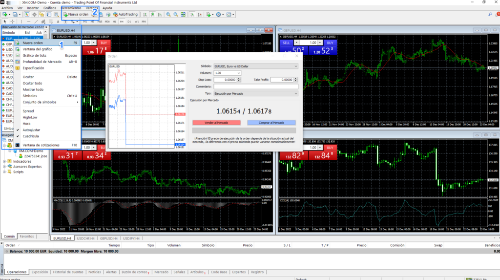Switch chart to bar chart icon
This screenshot has width=500, height=280.
coord(145,14)
